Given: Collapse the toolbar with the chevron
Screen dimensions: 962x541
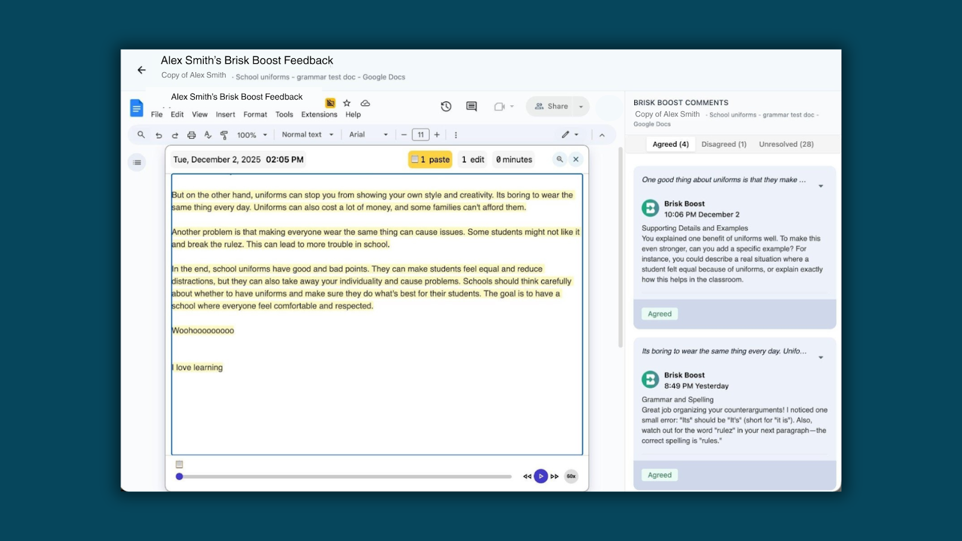Looking at the screenshot, I should pyautogui.click(x=602, y=135).
